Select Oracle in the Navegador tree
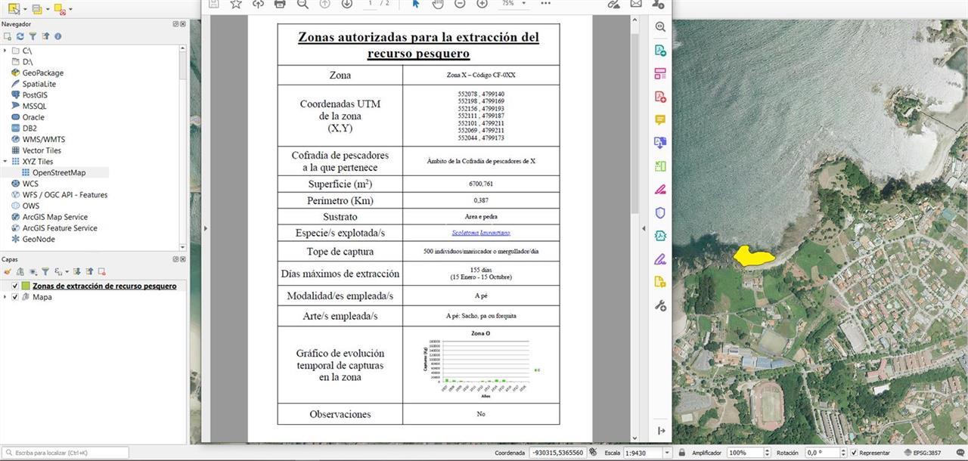Screen dimensions: 968x461 coord(27,117)
